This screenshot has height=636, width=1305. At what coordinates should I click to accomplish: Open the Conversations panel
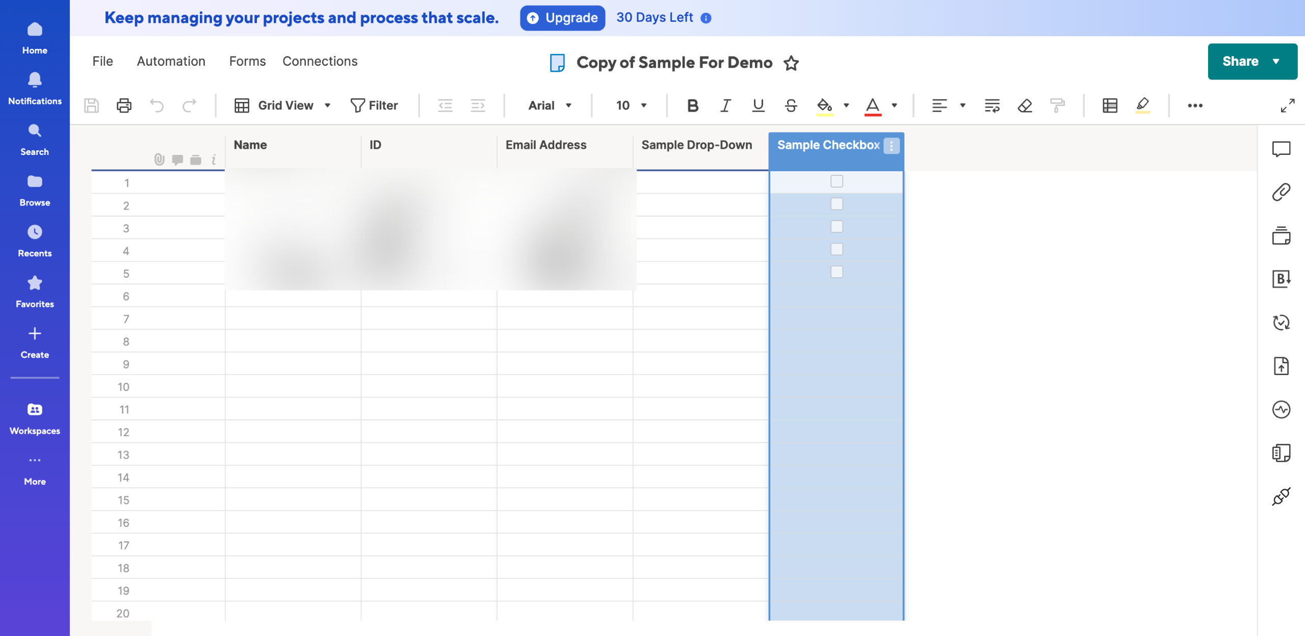[x=1282, y=149]
